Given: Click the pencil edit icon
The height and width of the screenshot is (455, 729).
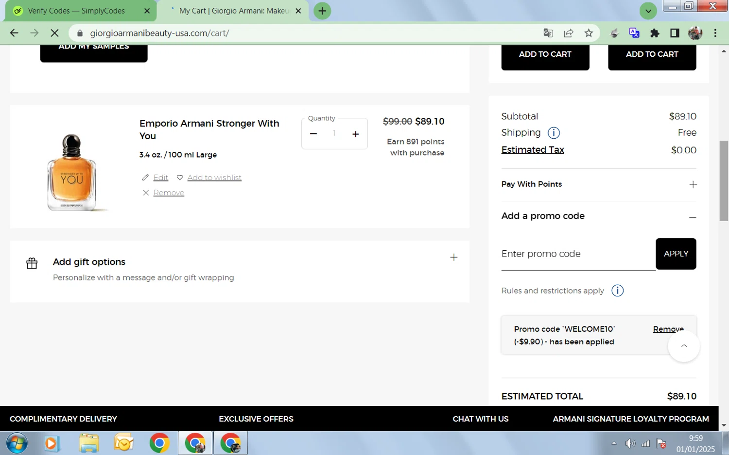Looking at the screenshot, I should tap(145, 178).
